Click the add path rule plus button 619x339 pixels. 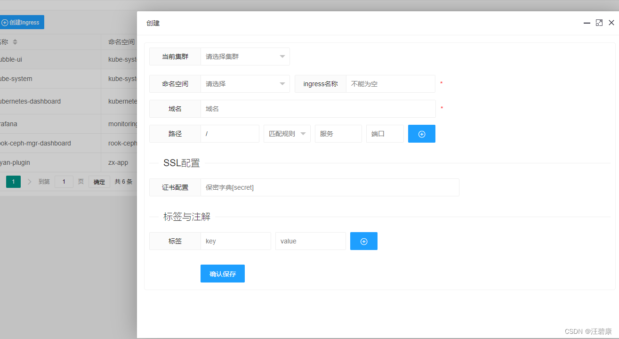(421, 134)
